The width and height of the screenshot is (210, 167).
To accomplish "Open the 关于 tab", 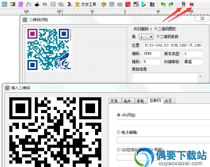I will pyautogui.click(x=169, y=101).
